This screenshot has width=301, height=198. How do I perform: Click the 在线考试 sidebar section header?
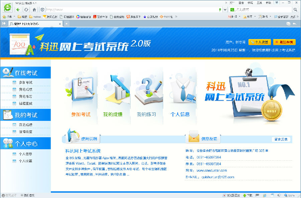click(x=25, y=73)
